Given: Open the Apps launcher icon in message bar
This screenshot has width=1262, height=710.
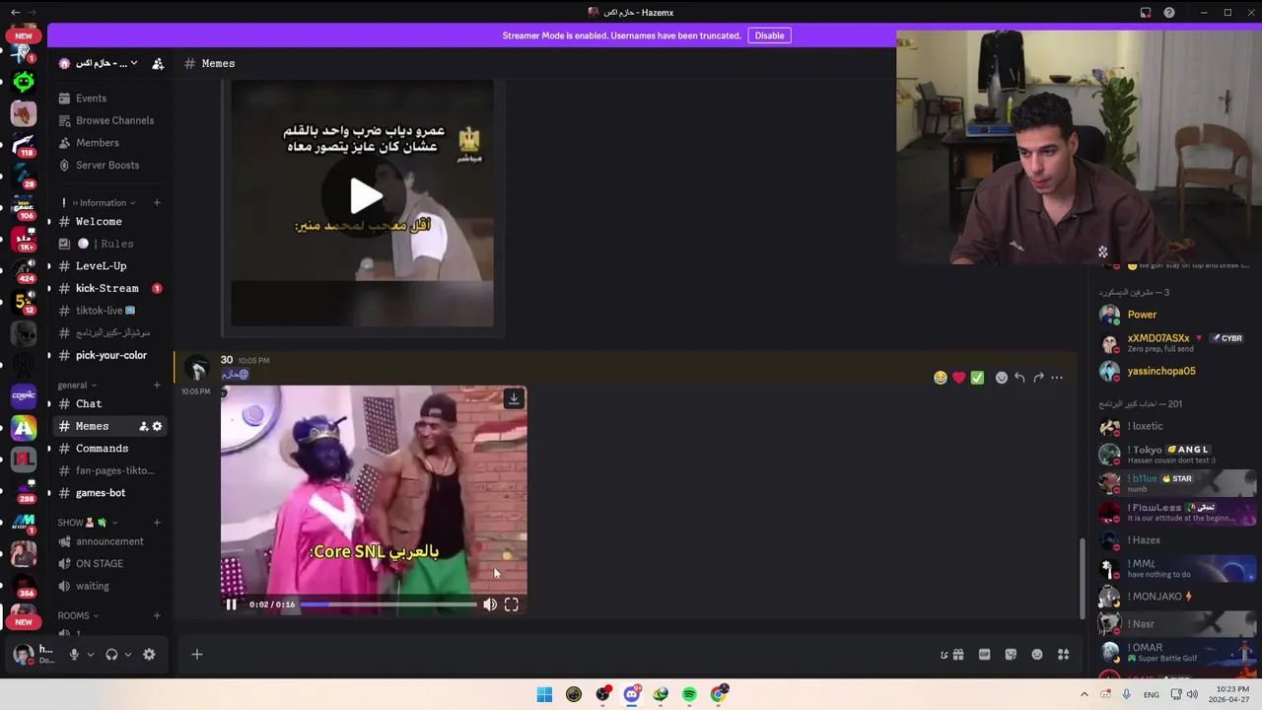Looking at the screenshot, I should pyautogui.click(x=1064, y=654).
